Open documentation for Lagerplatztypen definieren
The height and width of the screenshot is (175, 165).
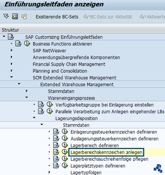pyautogui.click(x=56, y=166)
